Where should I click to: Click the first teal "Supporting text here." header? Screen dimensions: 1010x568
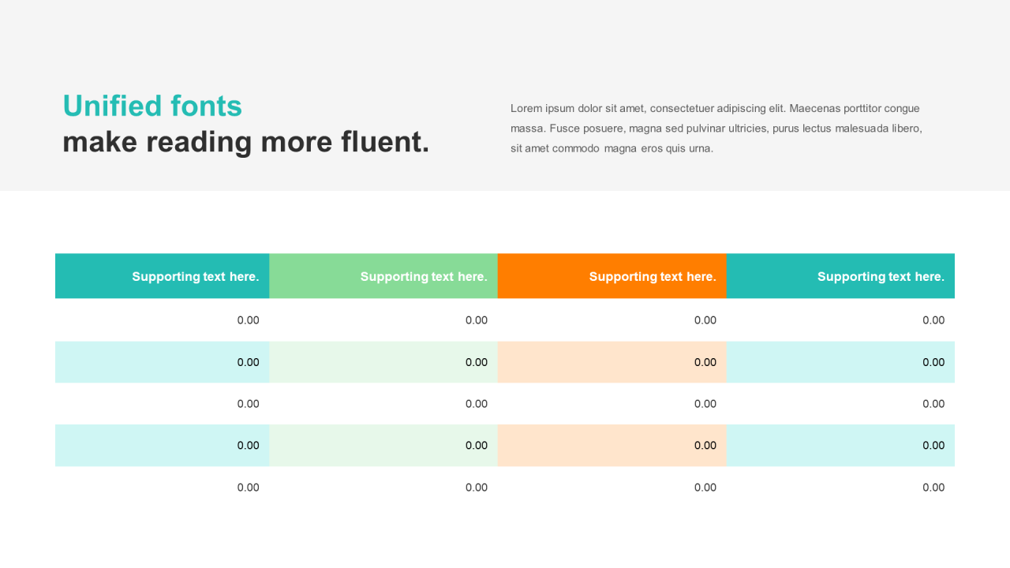(x=163, y=276)
